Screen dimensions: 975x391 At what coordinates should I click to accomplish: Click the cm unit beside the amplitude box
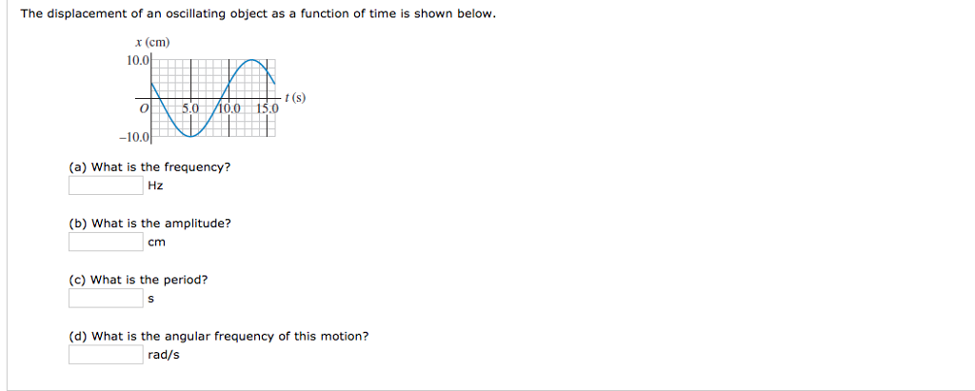click(156, 242)
